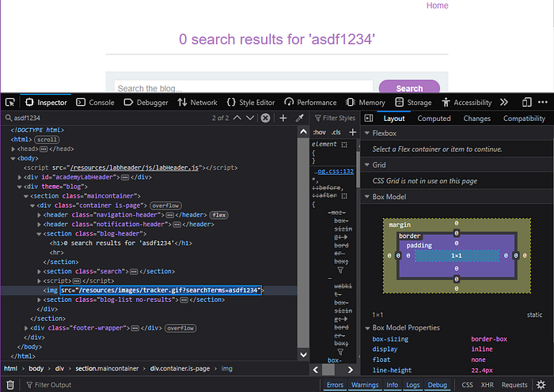Click the HTML search field containing asdf1234
Image resolution: width=554 pixels, height=392 pixels.
(x=106, y=118)
